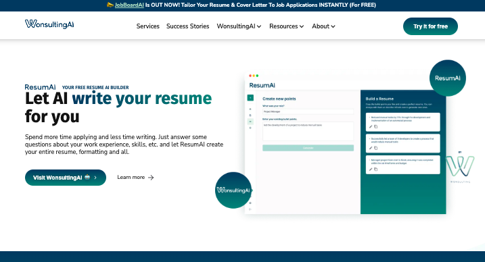Screen dimensions: 485x262
Task: Open the WonsultingAI logo home link
Action: point(49,24)
